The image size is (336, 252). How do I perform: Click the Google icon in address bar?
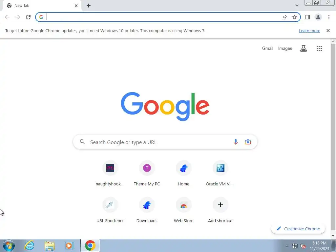pyautogui.click(x=41, y=17)
